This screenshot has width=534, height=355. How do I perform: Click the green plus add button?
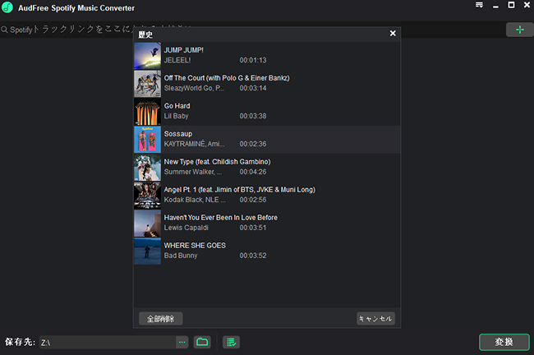pos(519,30)
